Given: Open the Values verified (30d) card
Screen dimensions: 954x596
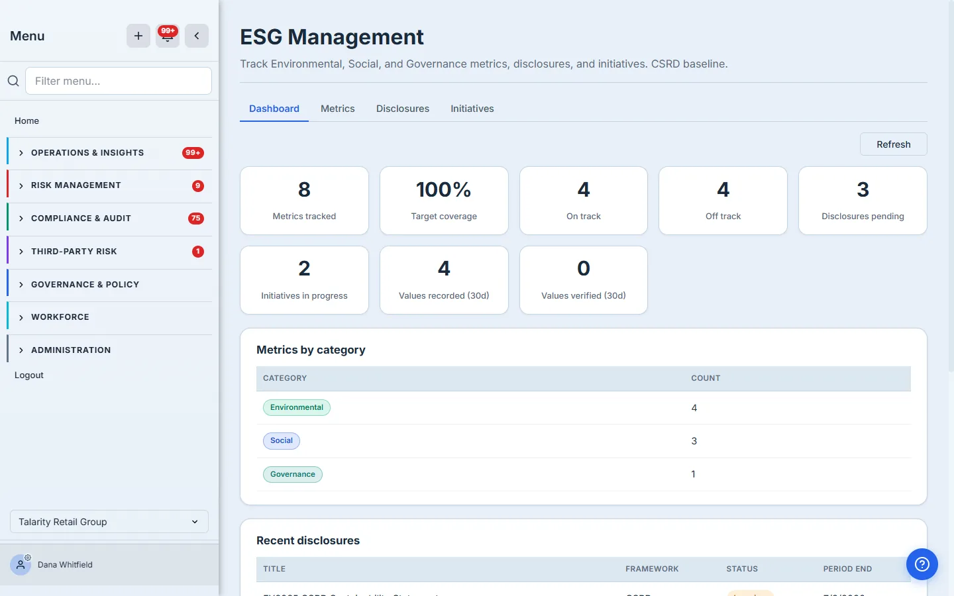Looking at the screenshot, I should (x=584, y=280).
